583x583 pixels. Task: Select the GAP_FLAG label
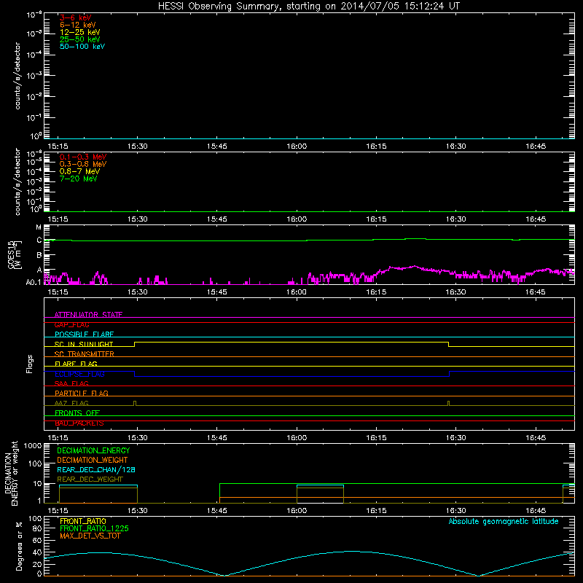[x=71, y=324]
